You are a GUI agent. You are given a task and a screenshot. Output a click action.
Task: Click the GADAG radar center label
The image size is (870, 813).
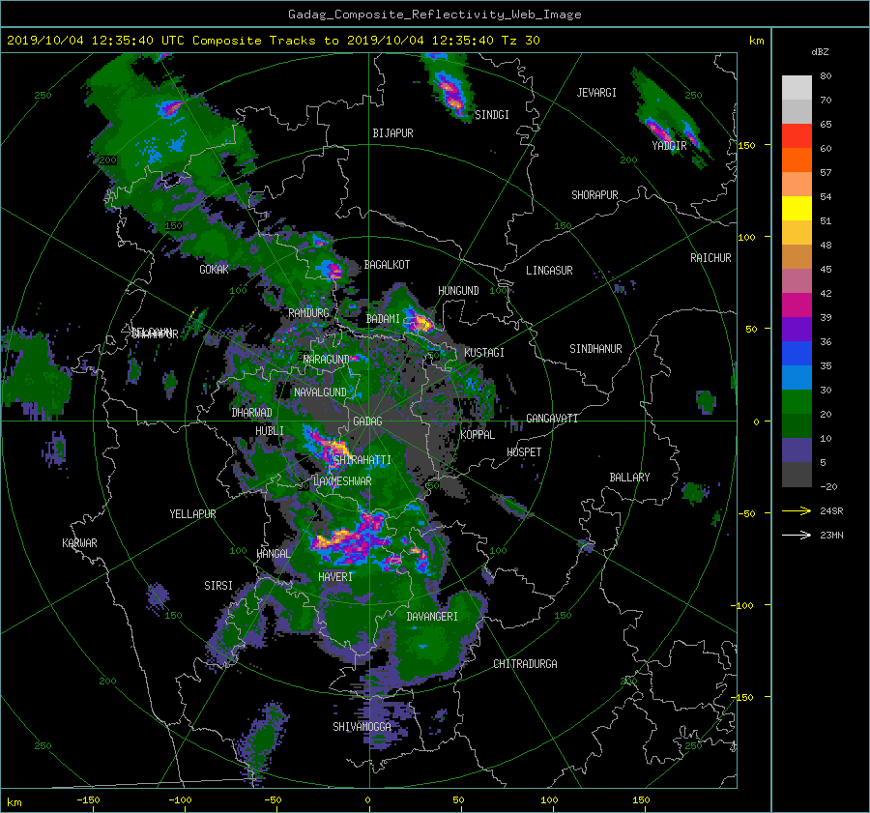[368, 421]
